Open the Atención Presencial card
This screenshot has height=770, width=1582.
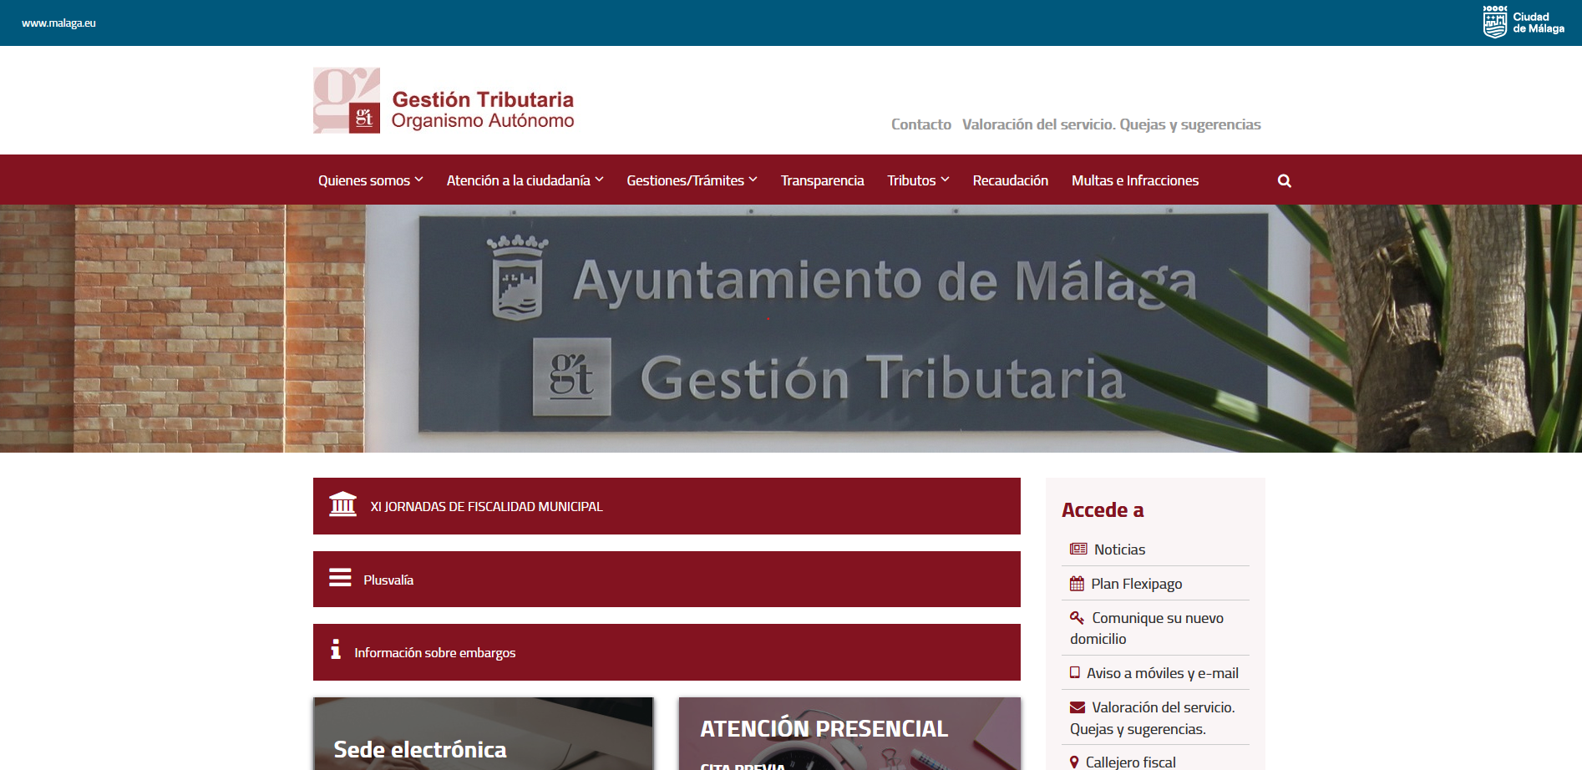pyautogui.click(x=849, y=734)
